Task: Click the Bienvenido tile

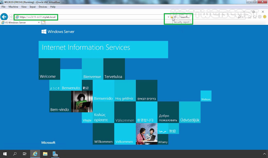Action: click(x=103, y=91)
